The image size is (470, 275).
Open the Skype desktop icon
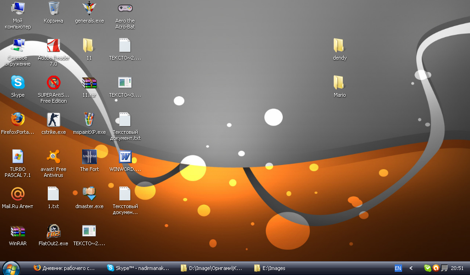click(17, 83)
